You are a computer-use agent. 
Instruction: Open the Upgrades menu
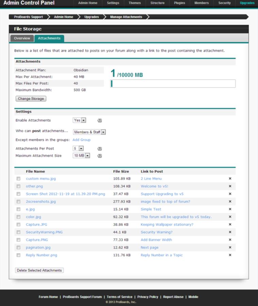[247, 3]
